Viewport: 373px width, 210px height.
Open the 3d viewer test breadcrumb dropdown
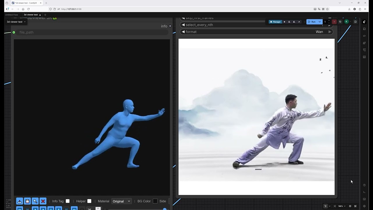click(x=16, y=22)
